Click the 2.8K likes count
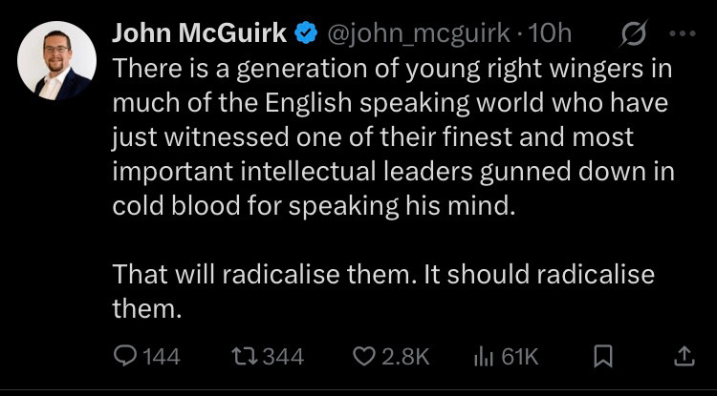The image size is (717, 396). [405, 357]
